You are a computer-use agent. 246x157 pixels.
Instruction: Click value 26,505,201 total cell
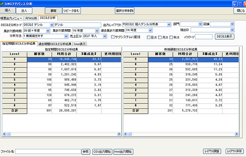coord(68,111)
